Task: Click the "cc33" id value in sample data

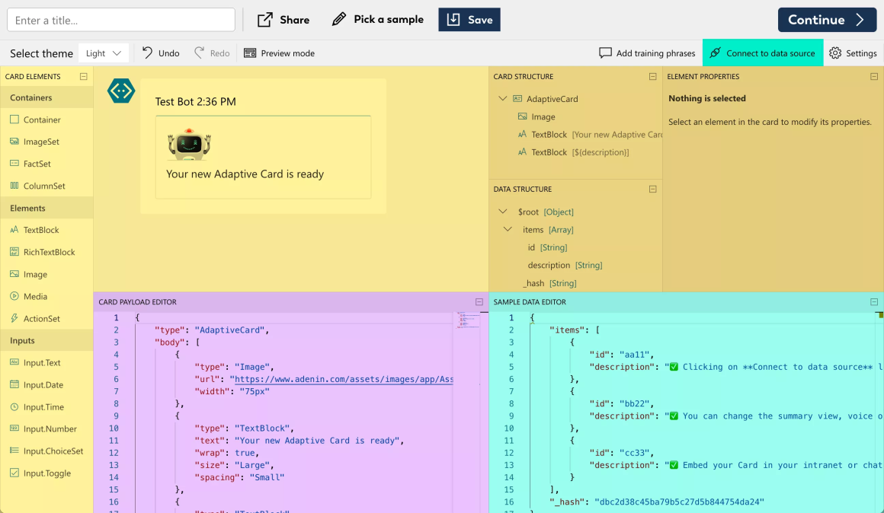Action: [636, 453]
